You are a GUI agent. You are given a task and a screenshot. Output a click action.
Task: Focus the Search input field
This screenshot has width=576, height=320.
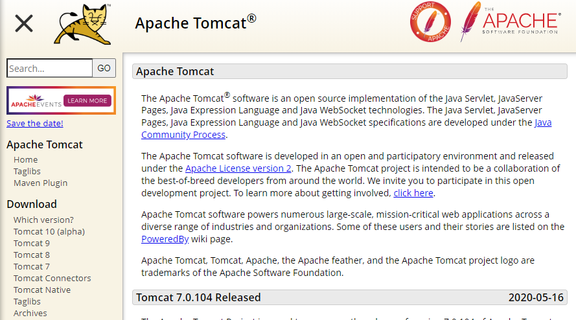click(x=50, y=68)
